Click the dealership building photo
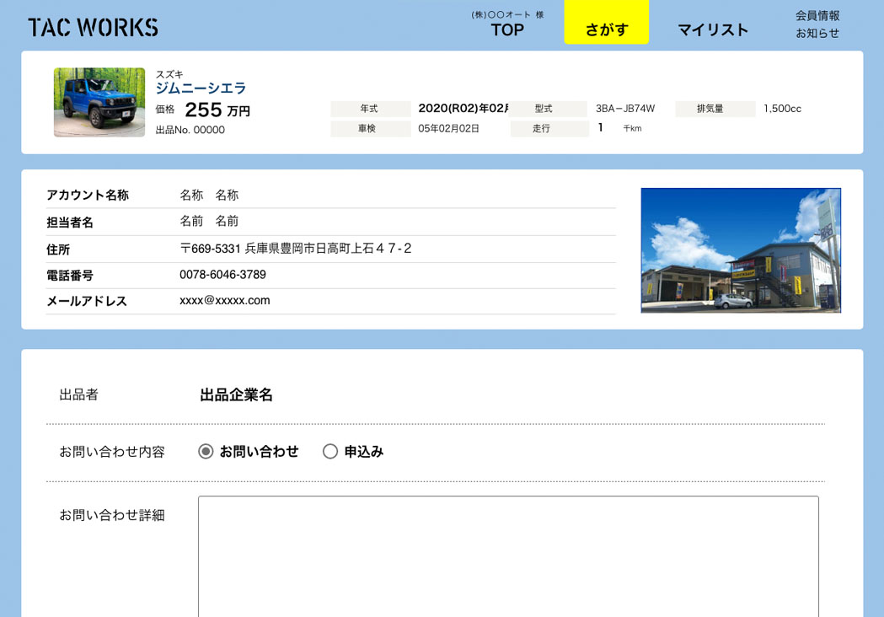884x617 pixels. coord(741,250)
